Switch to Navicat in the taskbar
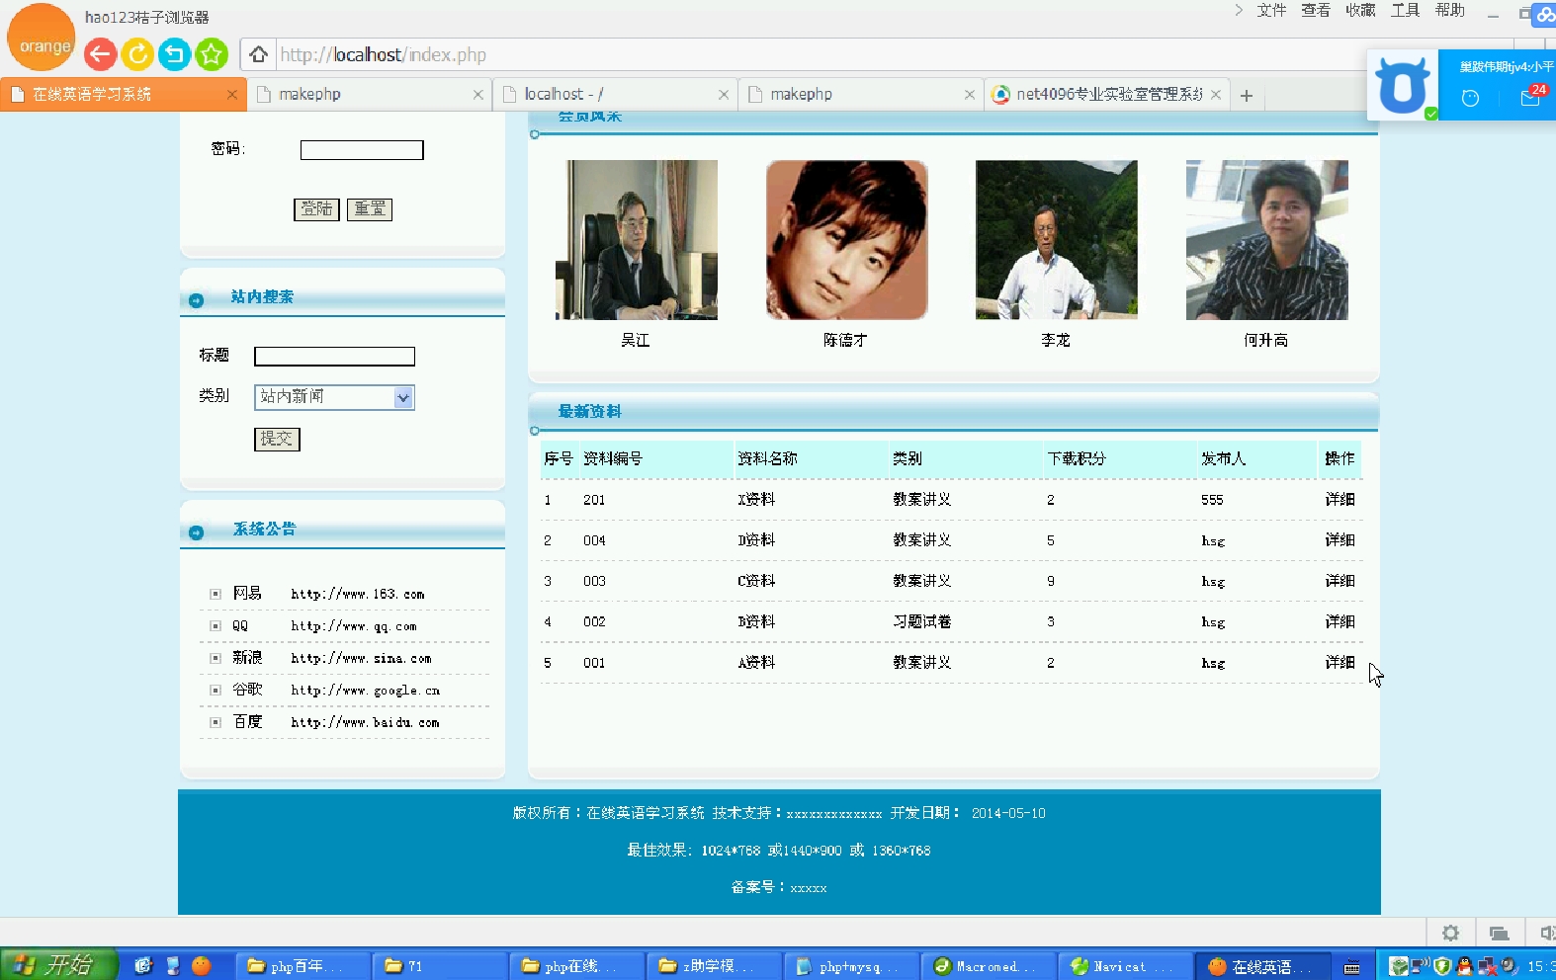 coord(1125,966)
